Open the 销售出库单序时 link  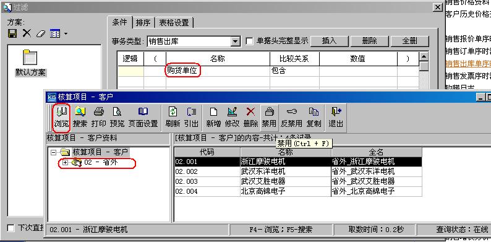tap(468, 64)
